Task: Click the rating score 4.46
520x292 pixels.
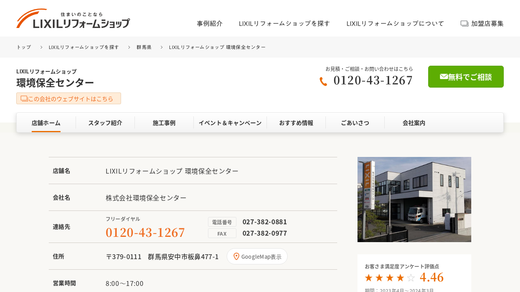Action: (431, 277)
